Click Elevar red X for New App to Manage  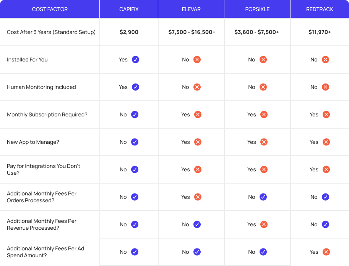click(198, 142)
